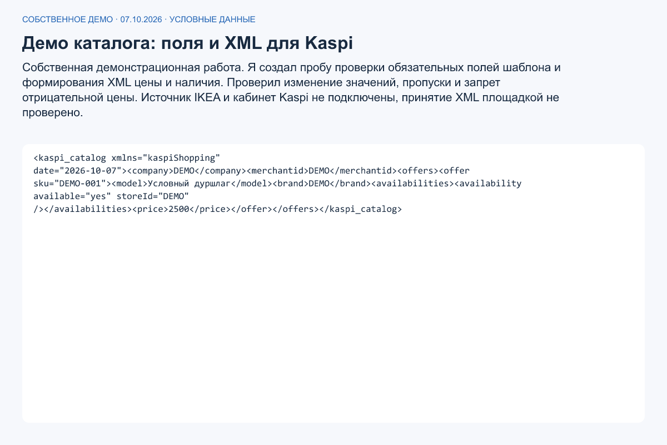Click the heading 'Демо каталога: поля и XML для Kaspi'

188,43
